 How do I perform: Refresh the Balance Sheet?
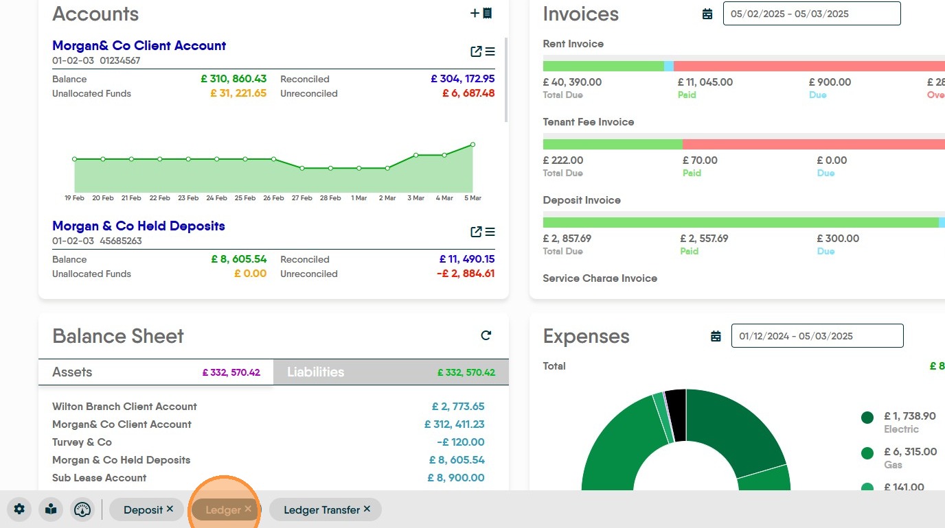486,335
